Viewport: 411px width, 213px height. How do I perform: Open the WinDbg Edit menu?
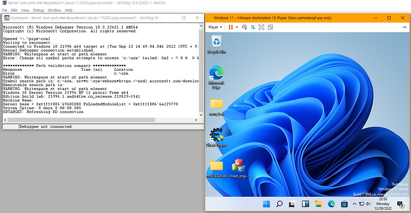[x=14, y=10]
